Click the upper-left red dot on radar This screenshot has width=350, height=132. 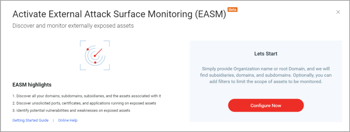88,49
